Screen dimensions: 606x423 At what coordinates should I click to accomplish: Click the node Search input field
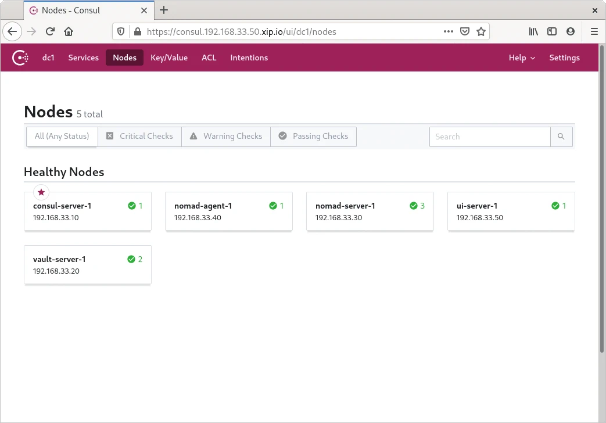pyautogui.click(x=490, y=137)
